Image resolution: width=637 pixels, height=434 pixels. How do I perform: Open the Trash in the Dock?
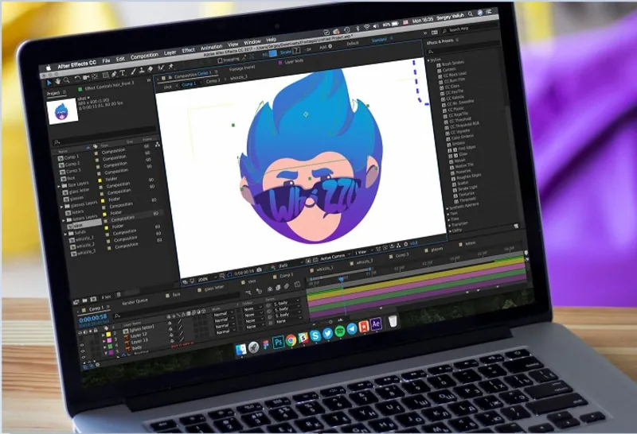pyautogui.click(x=393, y=321)
